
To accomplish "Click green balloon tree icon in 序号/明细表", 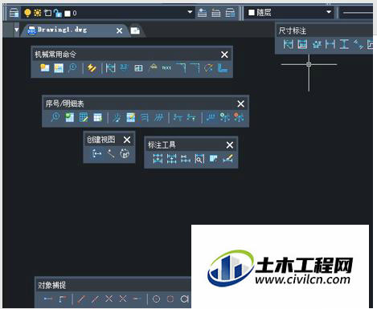I will [224, 117].
